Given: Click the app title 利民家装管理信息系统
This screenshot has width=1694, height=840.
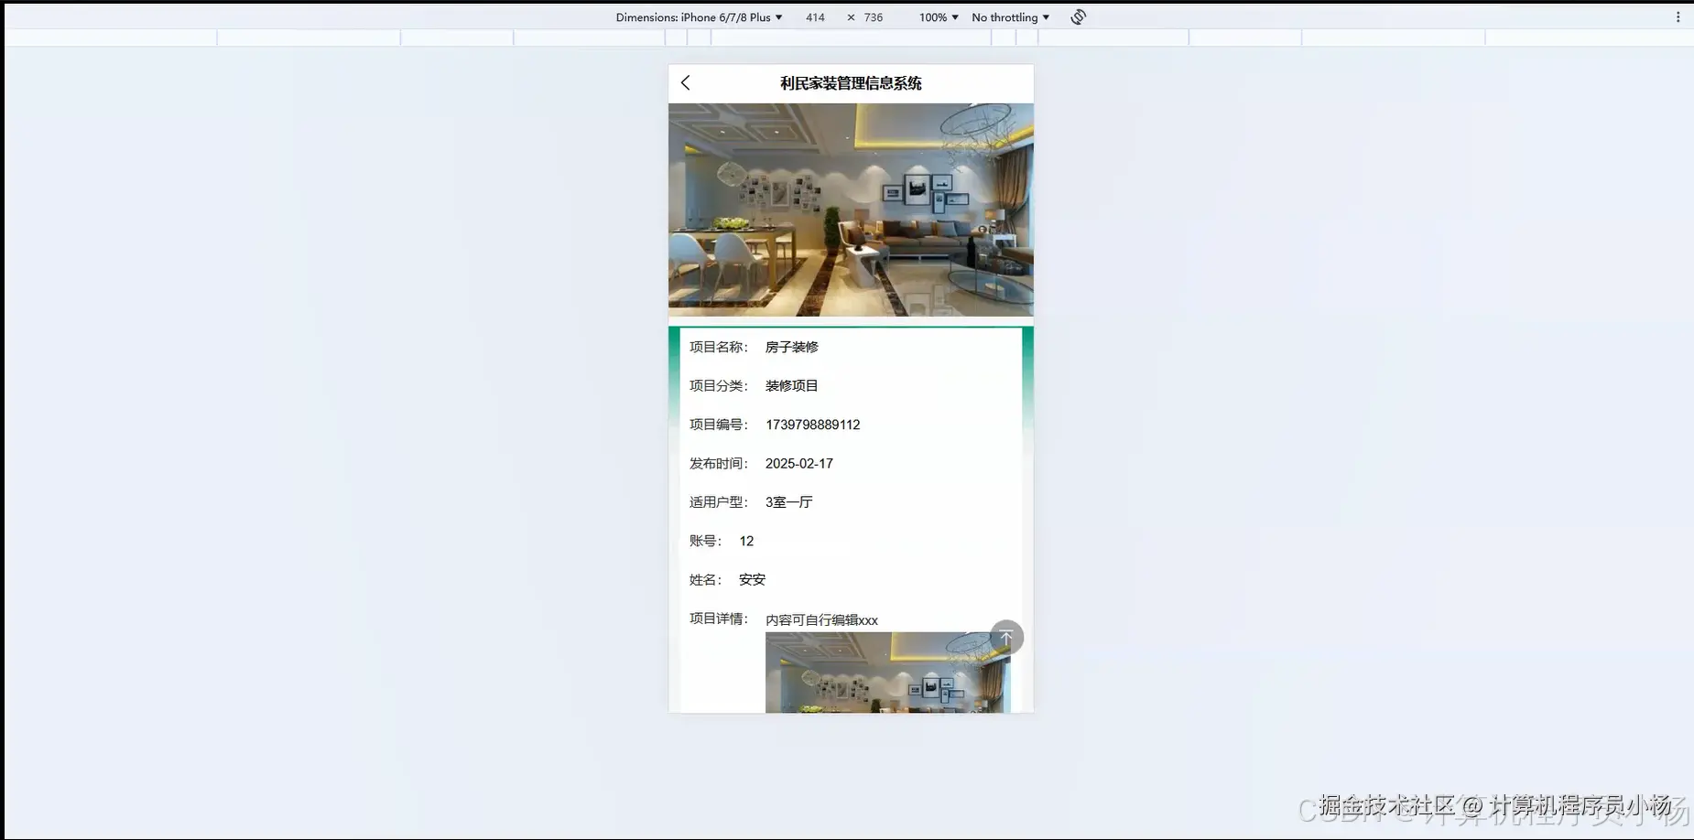Looking at the screenshot, I should pos(850,82).
